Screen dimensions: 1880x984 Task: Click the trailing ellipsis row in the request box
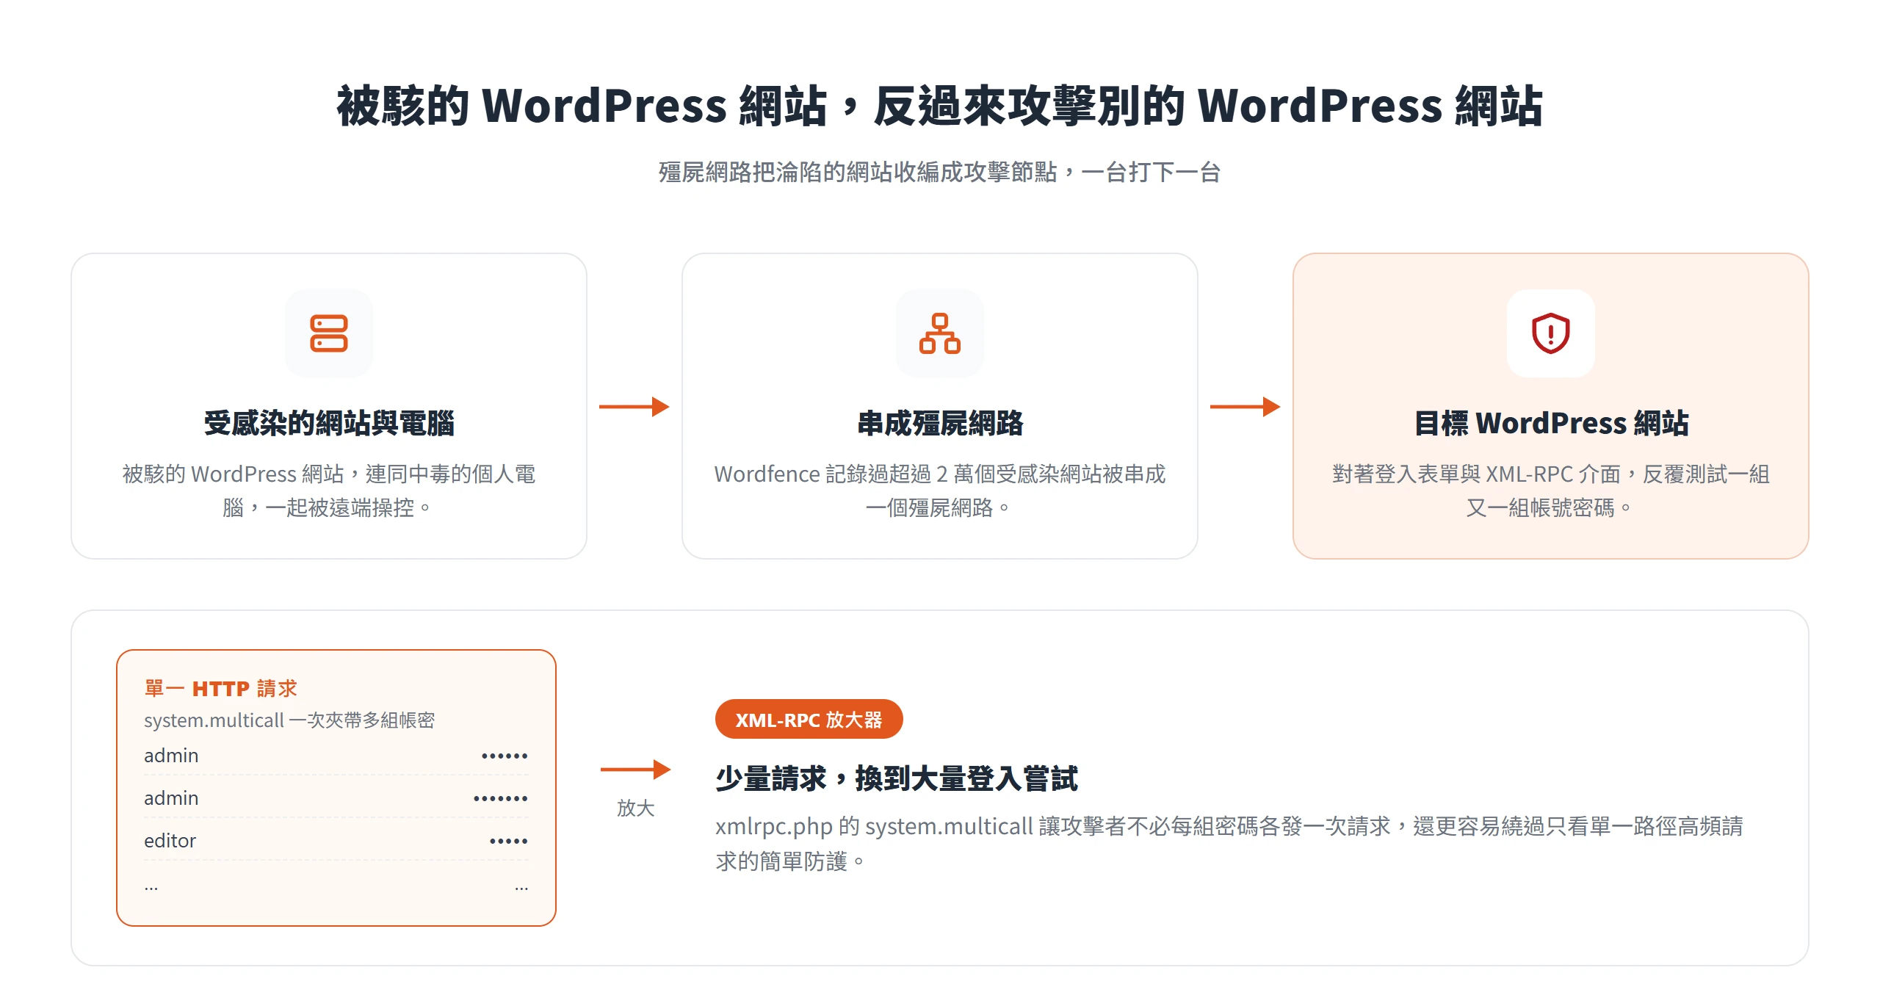click(336, 887)
